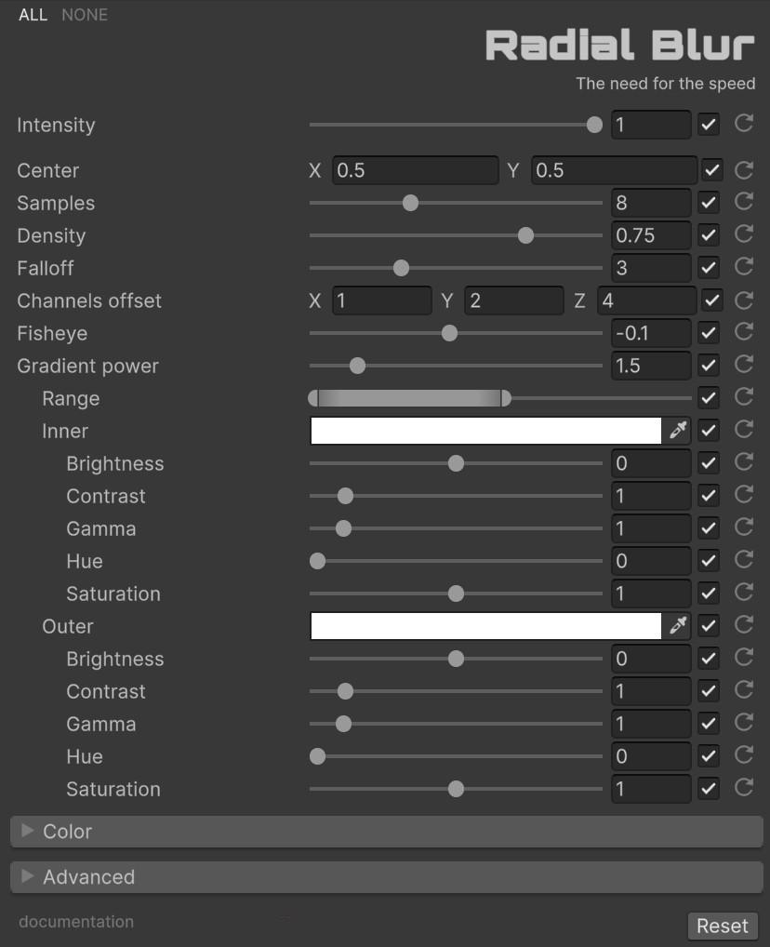
Task: Select NONE to disable all overrides
Action: [85, 15]
